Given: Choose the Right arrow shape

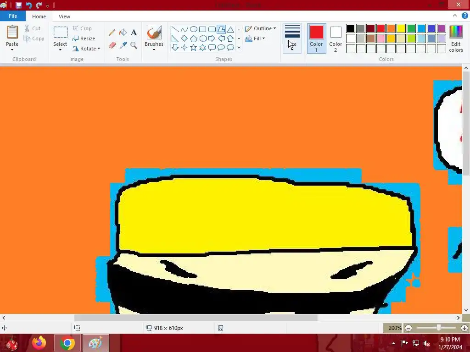Looking at the screenshot, I should pyautogui.click(x=212, y=38).
